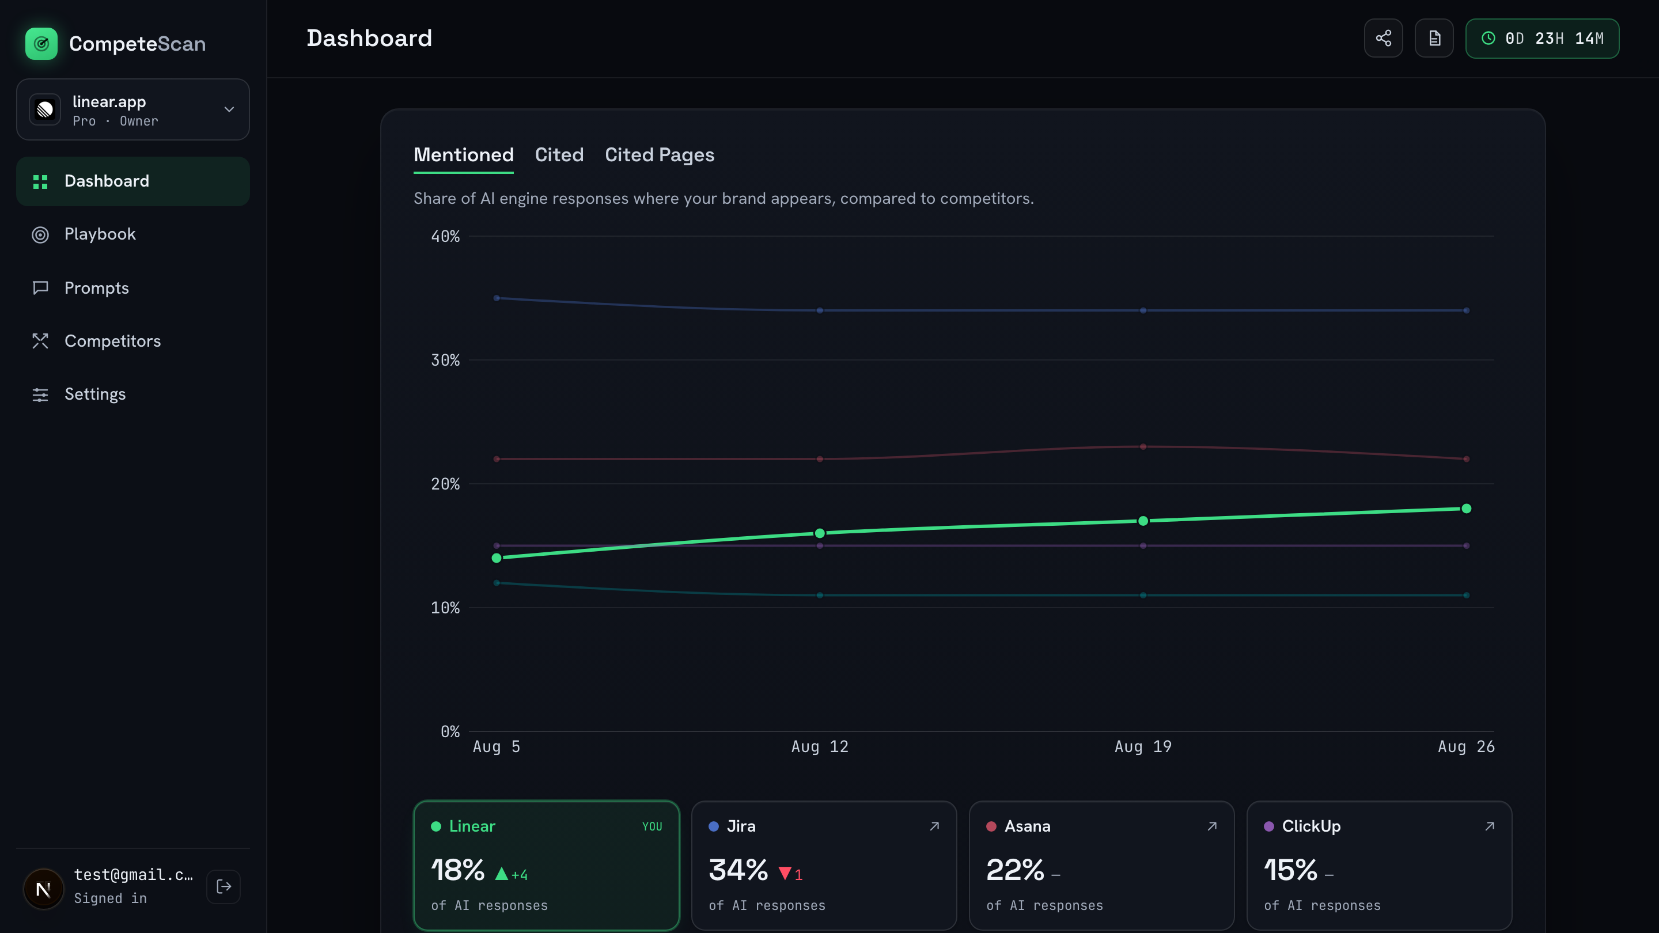This screenshot has height=933, width=1659.
Task: Click the Aug 26 axis label
Action: click(1467, 747)
